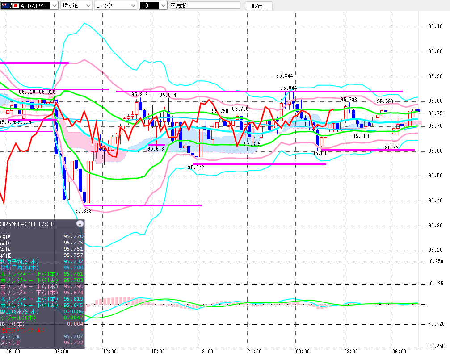
Task: Click the 09:00 time axis label
Action: 61,352
